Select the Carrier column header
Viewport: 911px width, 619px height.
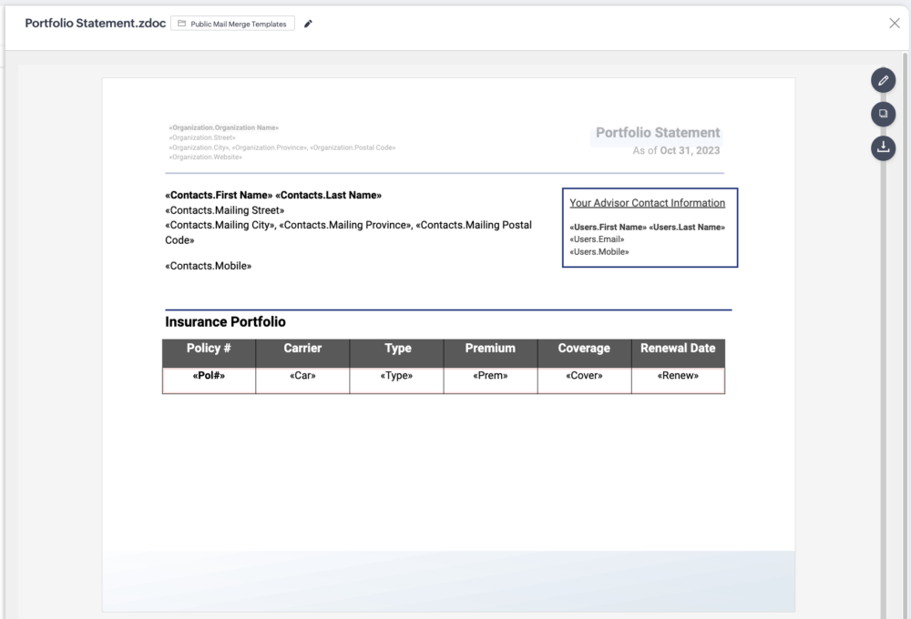pos(302,349)
